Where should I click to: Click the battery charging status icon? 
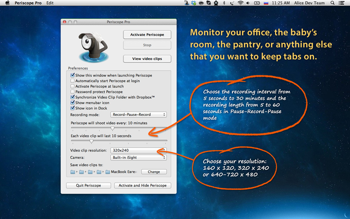tap(257, 3)
